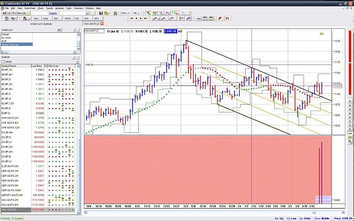
Task: Click the Last Price column header
Action: (x=38, y=66)
